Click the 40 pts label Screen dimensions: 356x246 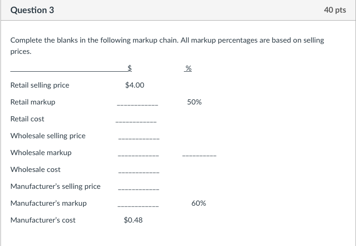[335, 10]
